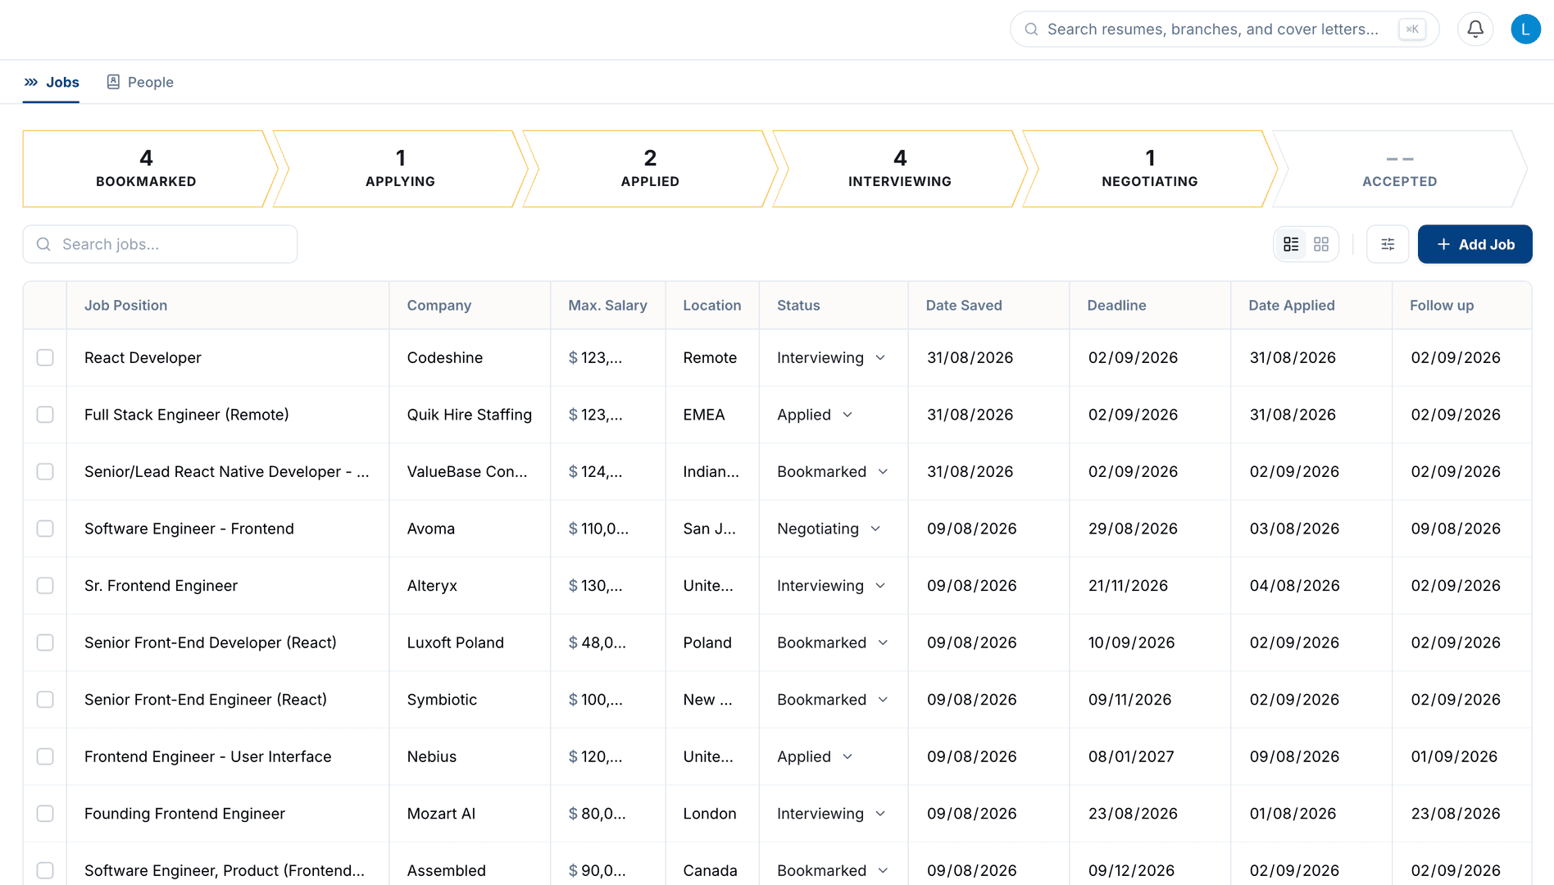
Task: Change Negotiating status for Avoma job
Action: point(829,529)
